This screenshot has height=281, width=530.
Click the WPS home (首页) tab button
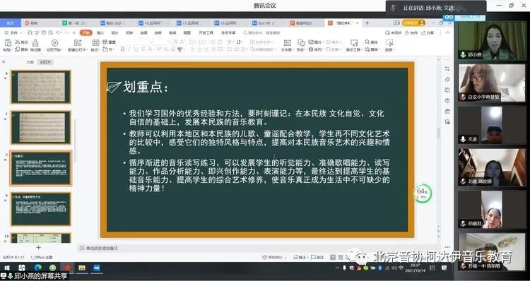tap(11, 23)
